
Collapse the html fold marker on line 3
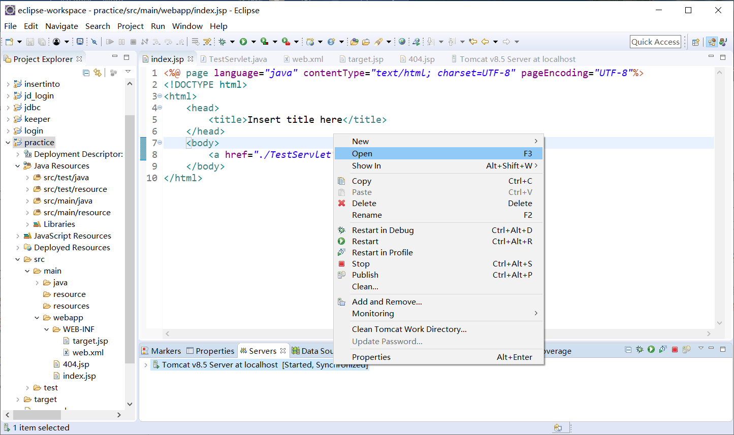[159, 96]
